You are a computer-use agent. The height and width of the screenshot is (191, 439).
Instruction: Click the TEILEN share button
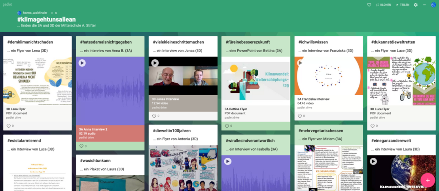[x=402, y=5]
